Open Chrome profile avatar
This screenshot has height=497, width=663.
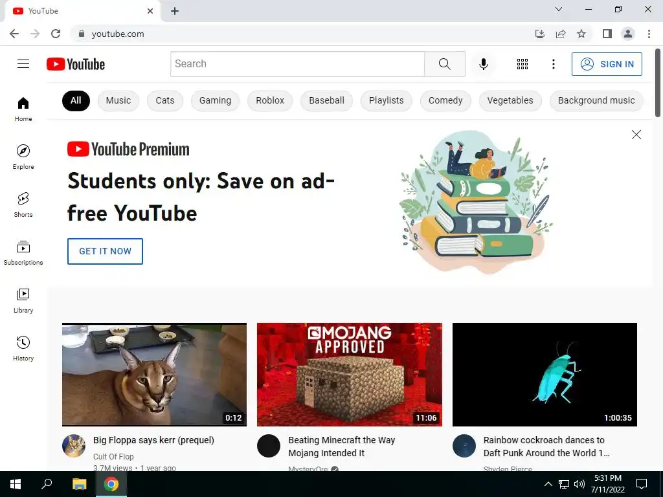click(x=628, y=34)
